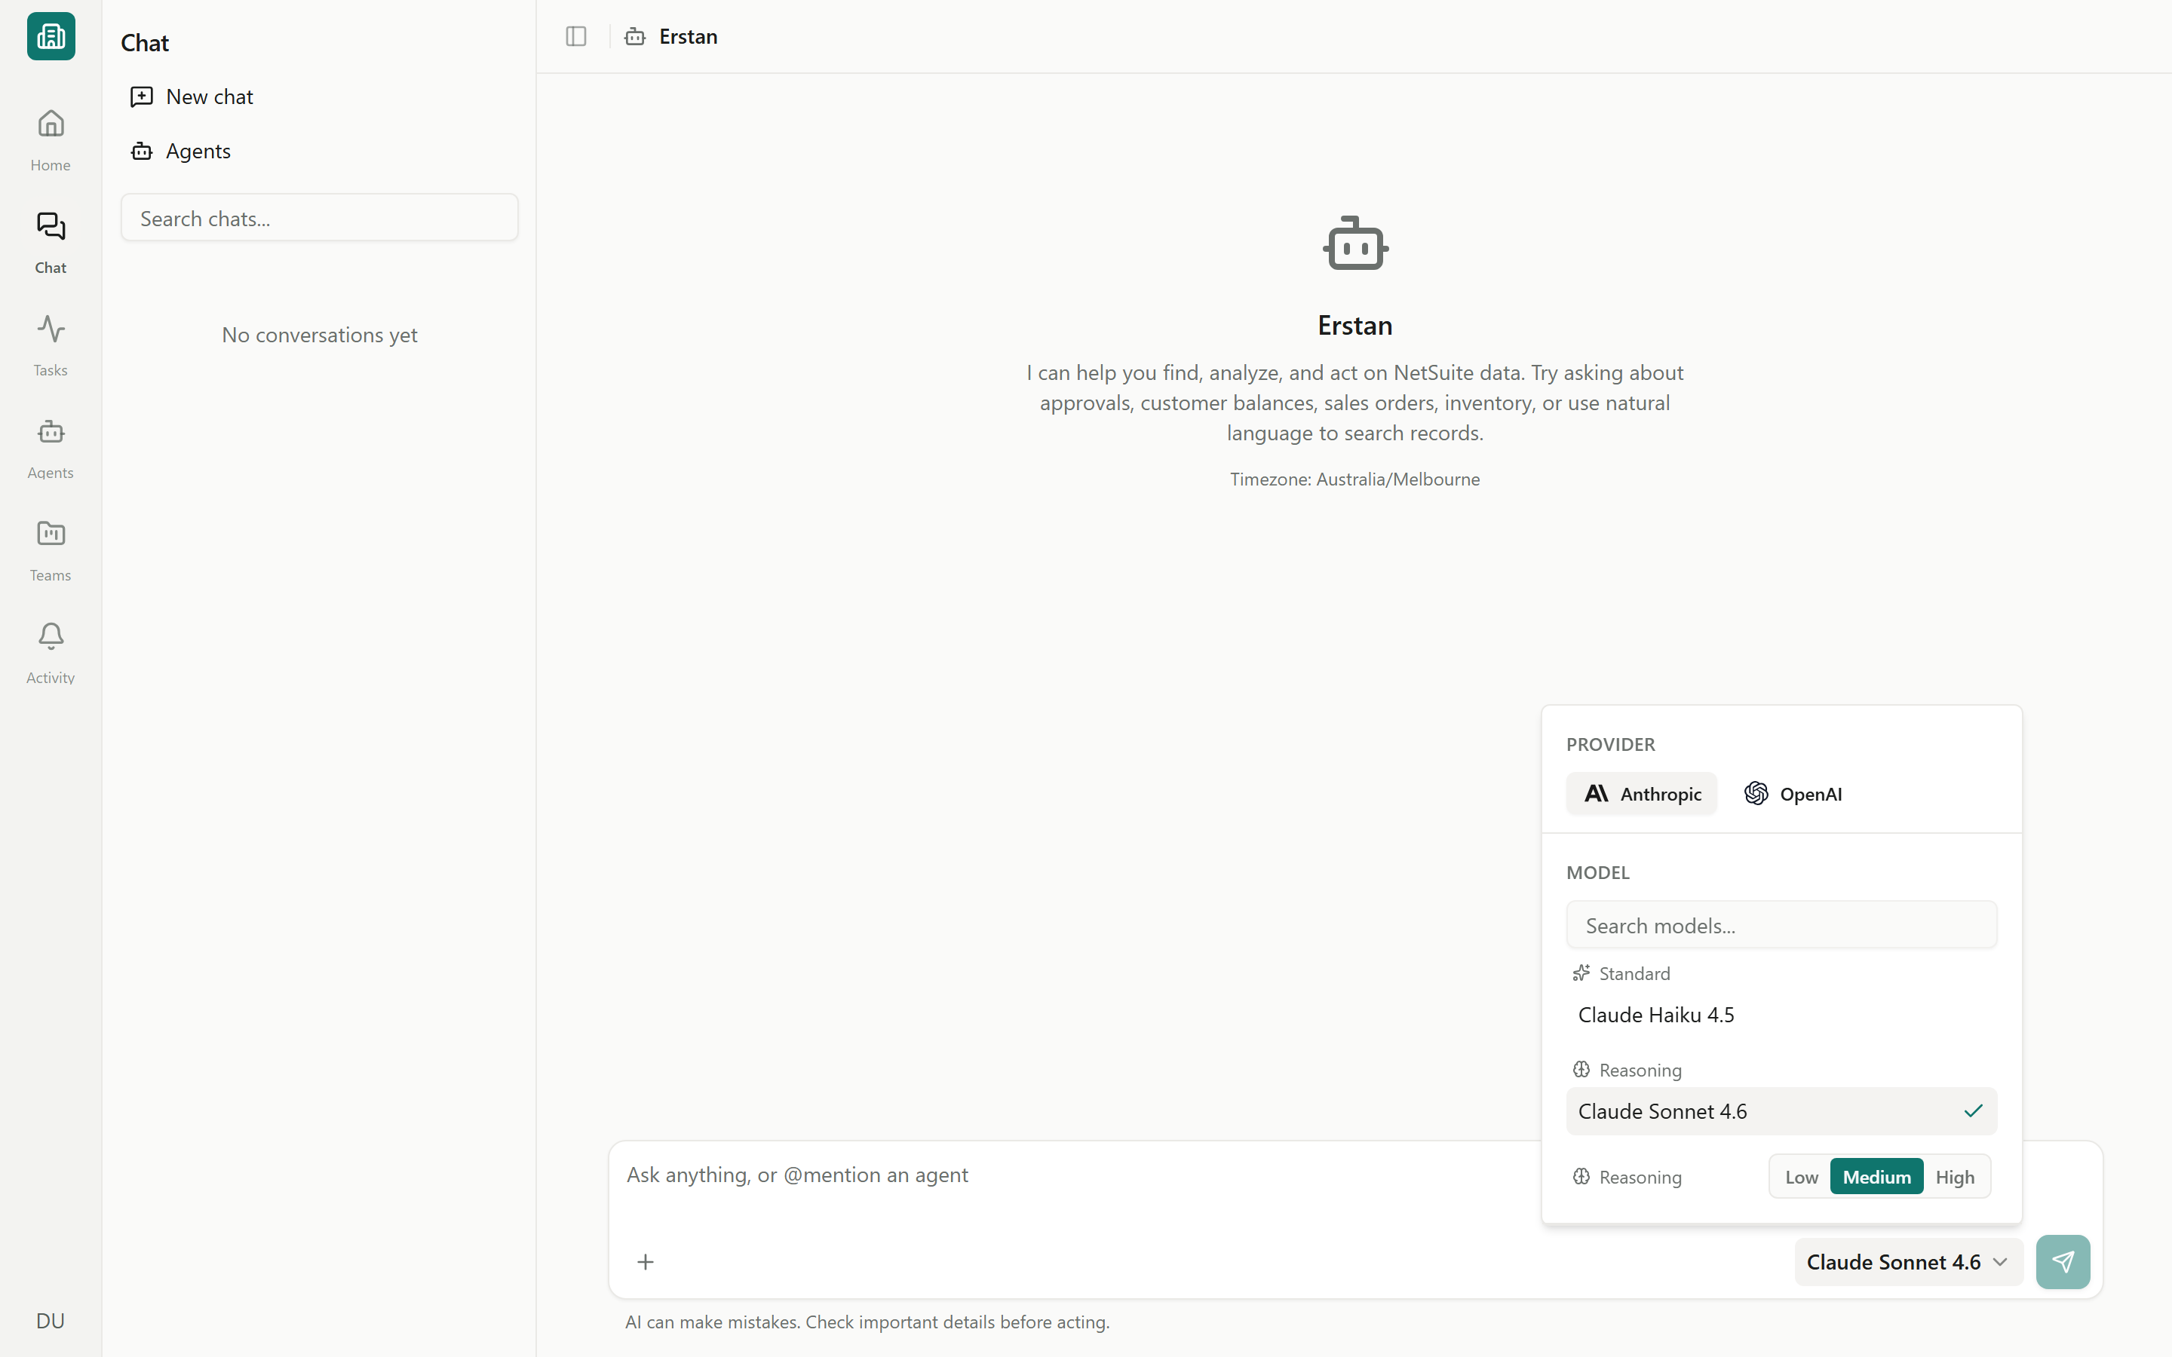The image size is (2172, 1357).
Task: Set reasoning effort to High
Action: coord(1955,1177)
